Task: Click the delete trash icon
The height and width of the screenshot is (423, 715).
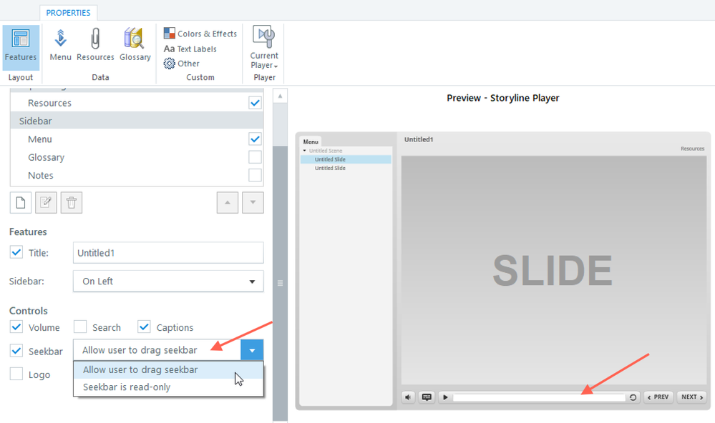Action: pos(72,203)
